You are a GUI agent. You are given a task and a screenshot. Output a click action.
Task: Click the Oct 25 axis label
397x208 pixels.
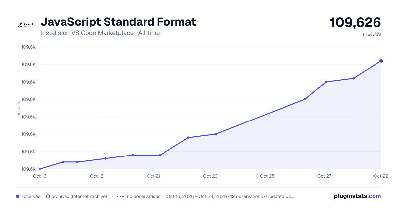267,176
